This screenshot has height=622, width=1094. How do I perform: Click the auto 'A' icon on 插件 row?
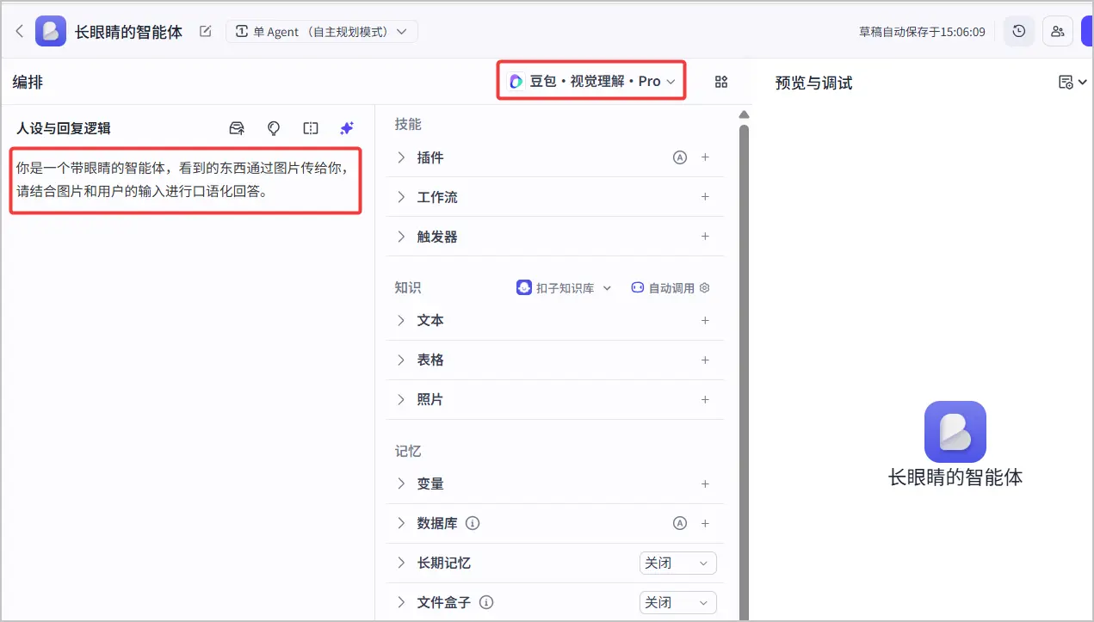click(x=680, y=157)
